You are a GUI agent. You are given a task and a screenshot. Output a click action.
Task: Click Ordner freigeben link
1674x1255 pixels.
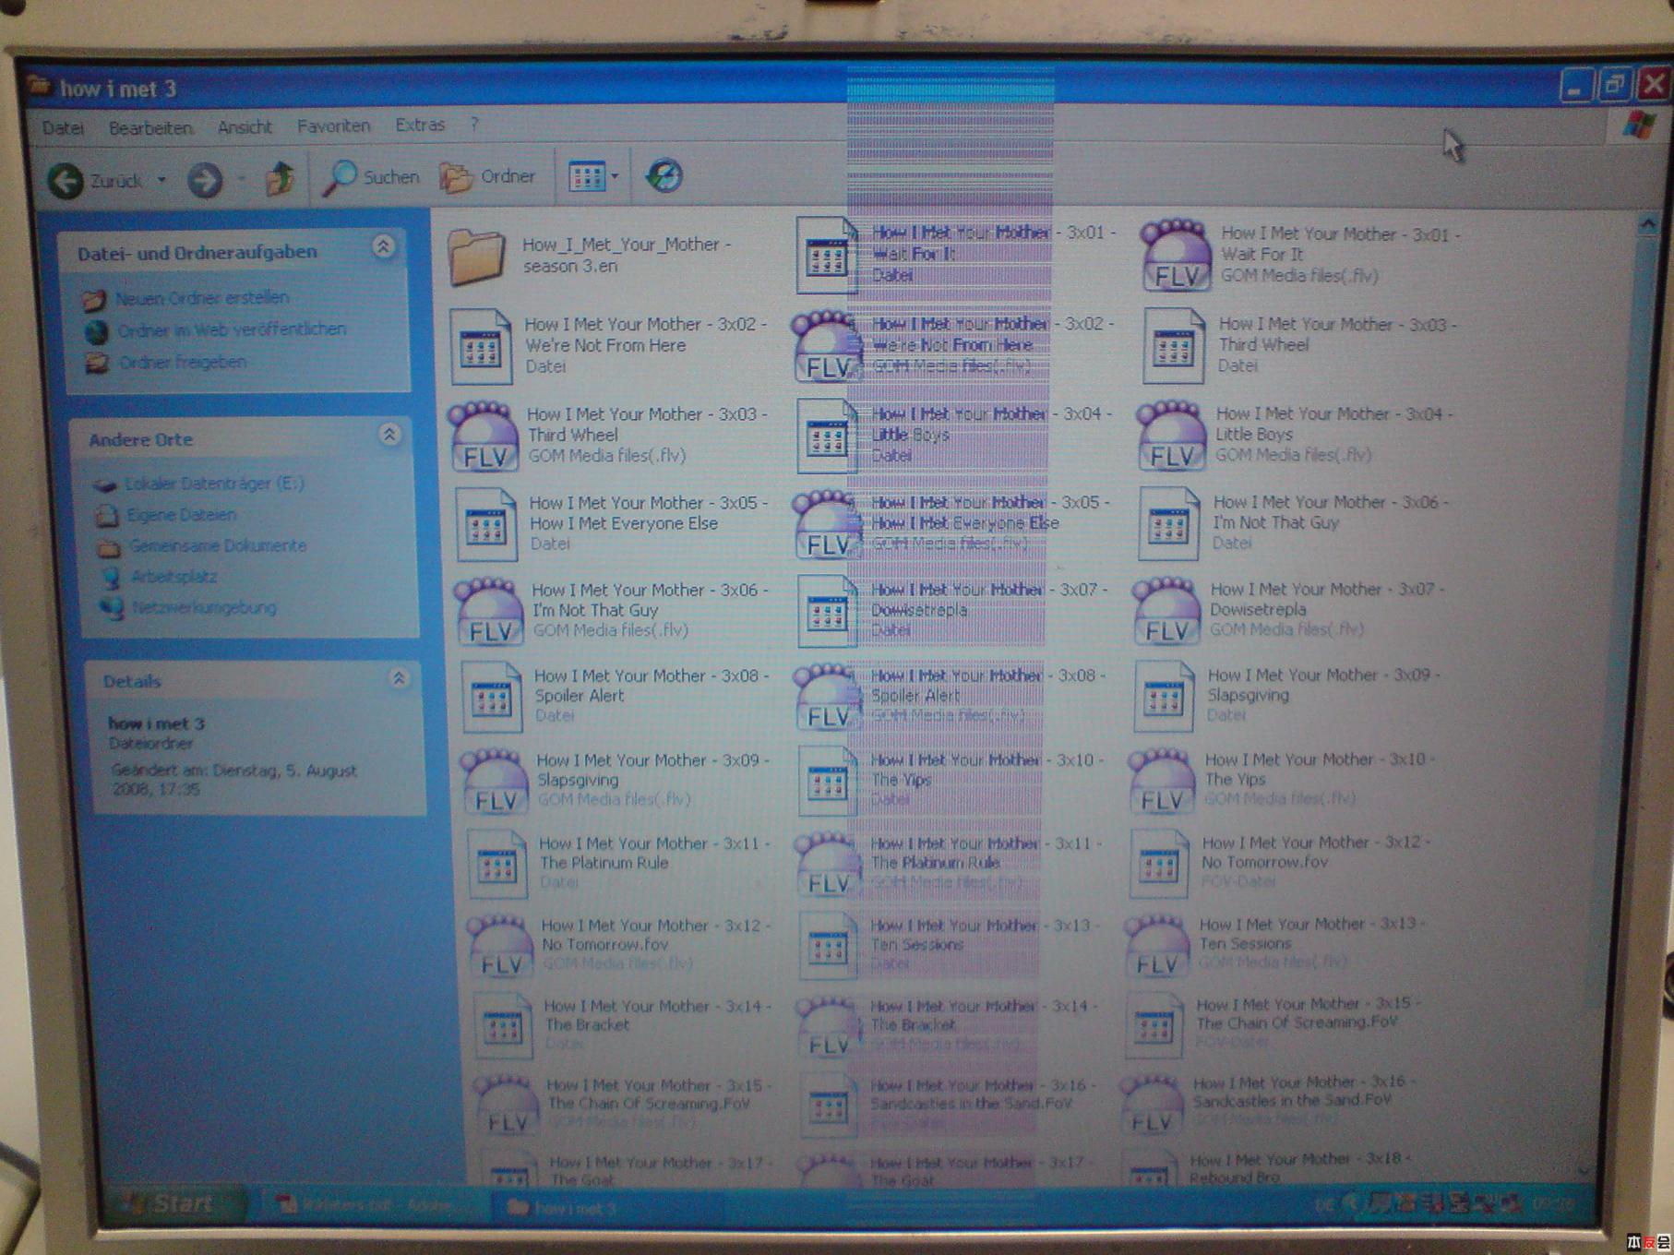tap(183, 362)
